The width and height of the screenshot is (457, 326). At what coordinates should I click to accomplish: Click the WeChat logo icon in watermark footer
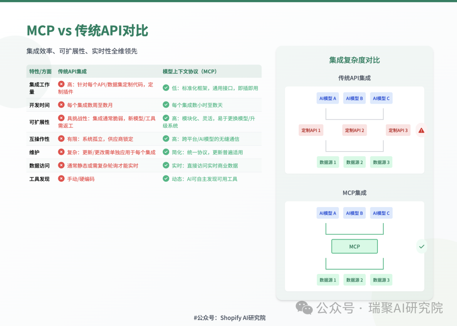tap(304, 308)
